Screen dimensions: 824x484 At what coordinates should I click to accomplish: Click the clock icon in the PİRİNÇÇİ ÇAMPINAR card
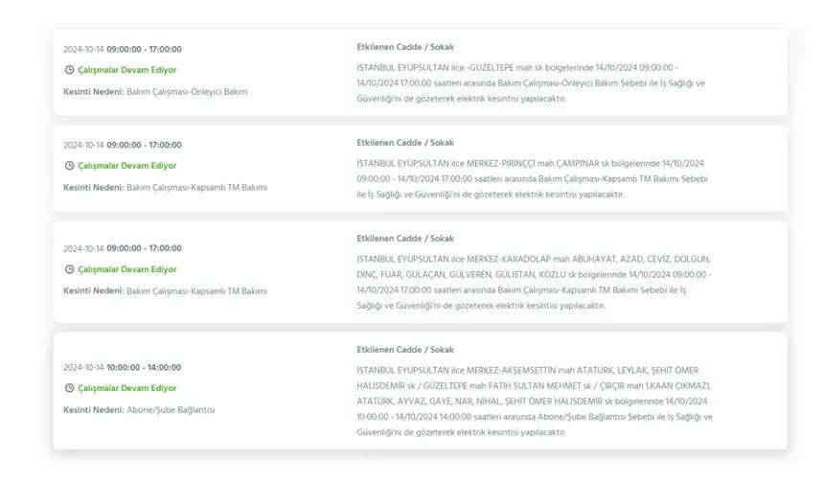click(69, 166)
